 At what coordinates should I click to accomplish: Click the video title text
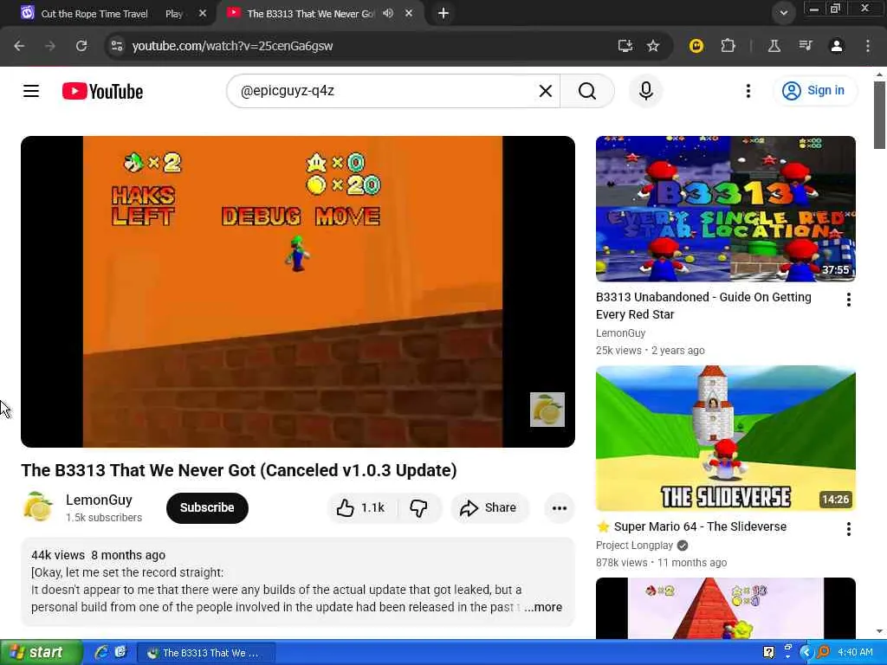(239, 470)
